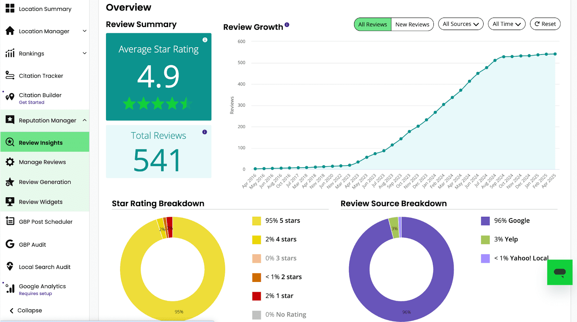The image size is (577, 322).
Task: Open the All Sources dropdown
Action: click(461, 24)
